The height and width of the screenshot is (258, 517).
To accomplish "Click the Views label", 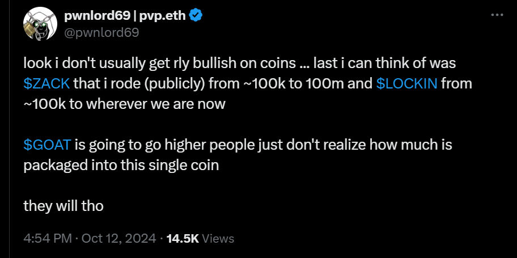I will (218, 238).
